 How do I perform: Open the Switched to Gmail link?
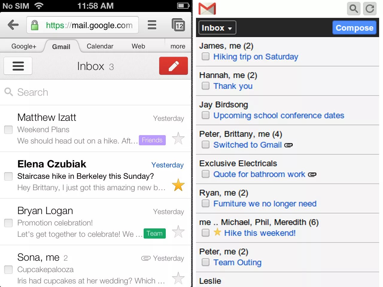247,145
